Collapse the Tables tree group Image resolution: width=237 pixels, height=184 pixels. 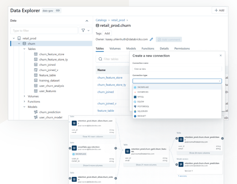click(x=24, y=49)
